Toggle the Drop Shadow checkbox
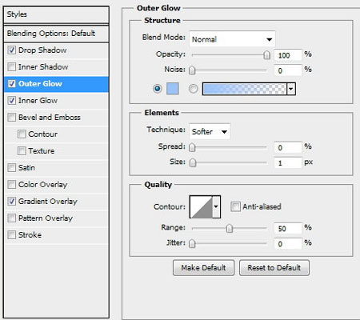 pos(12,50)
